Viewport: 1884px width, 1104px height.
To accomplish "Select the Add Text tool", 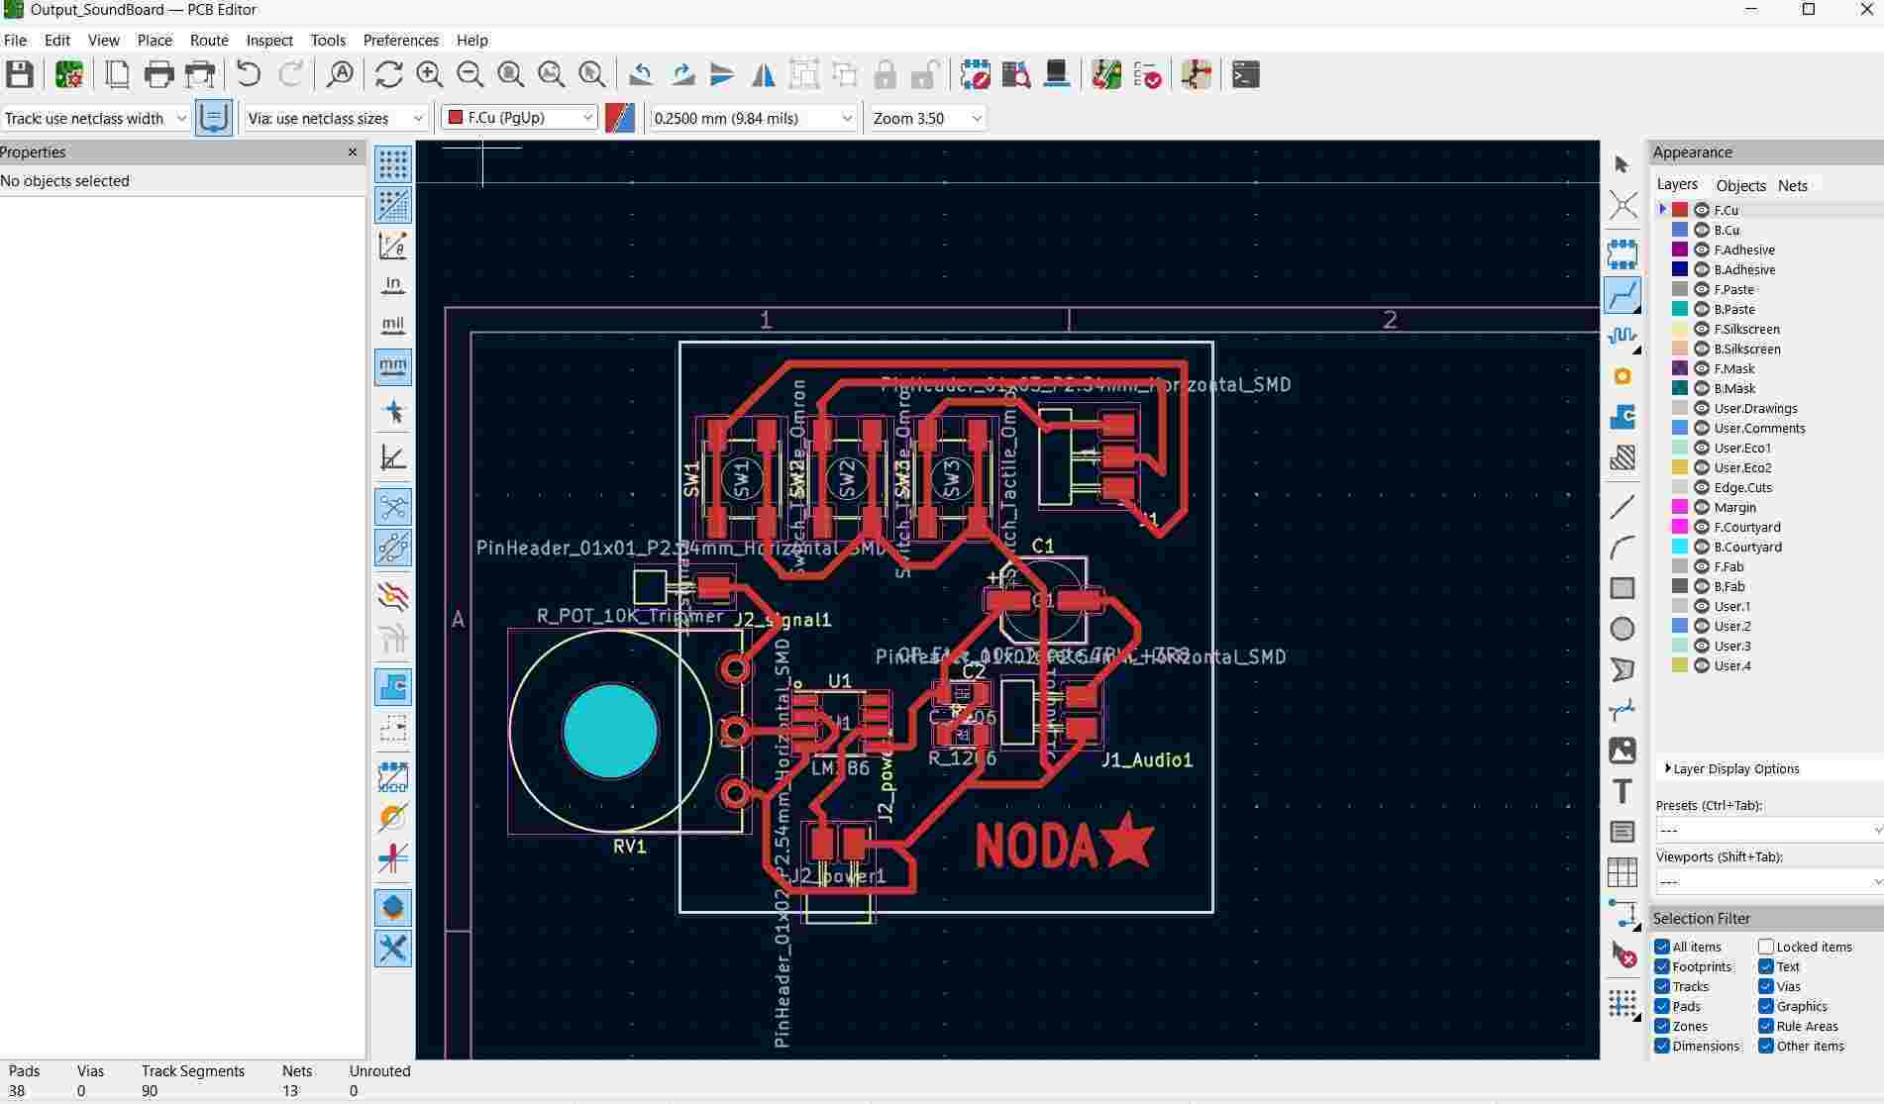I will (x=1622, y=791).
